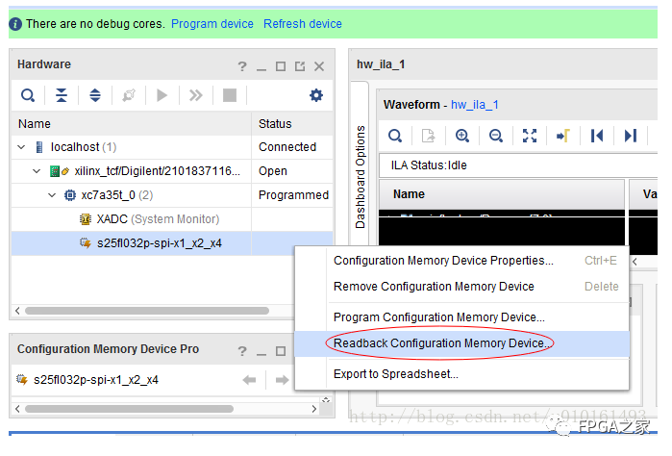
Task: Maximize the Hardware panel
Action: click(x=281, y=66)
